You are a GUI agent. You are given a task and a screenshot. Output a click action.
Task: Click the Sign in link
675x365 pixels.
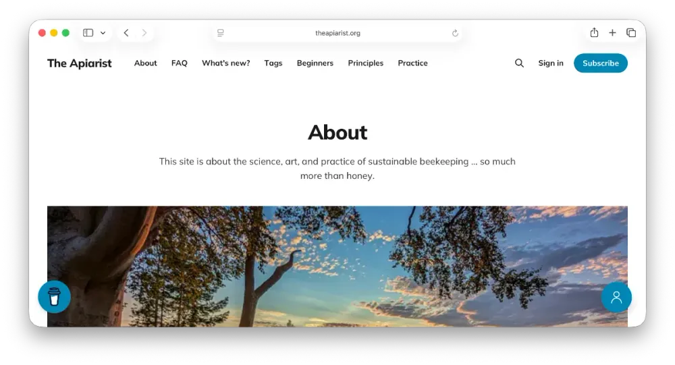coord(551,63)
